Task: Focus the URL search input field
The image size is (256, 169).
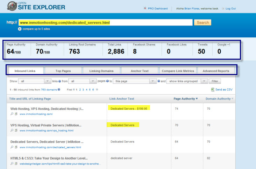Action: tap(106, 22)
